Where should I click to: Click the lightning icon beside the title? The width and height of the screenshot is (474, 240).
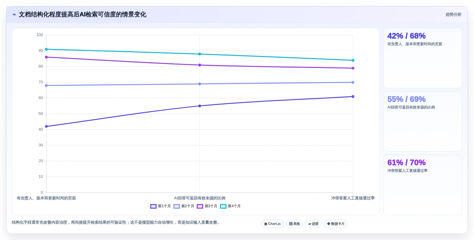click(x=14, y=15)
